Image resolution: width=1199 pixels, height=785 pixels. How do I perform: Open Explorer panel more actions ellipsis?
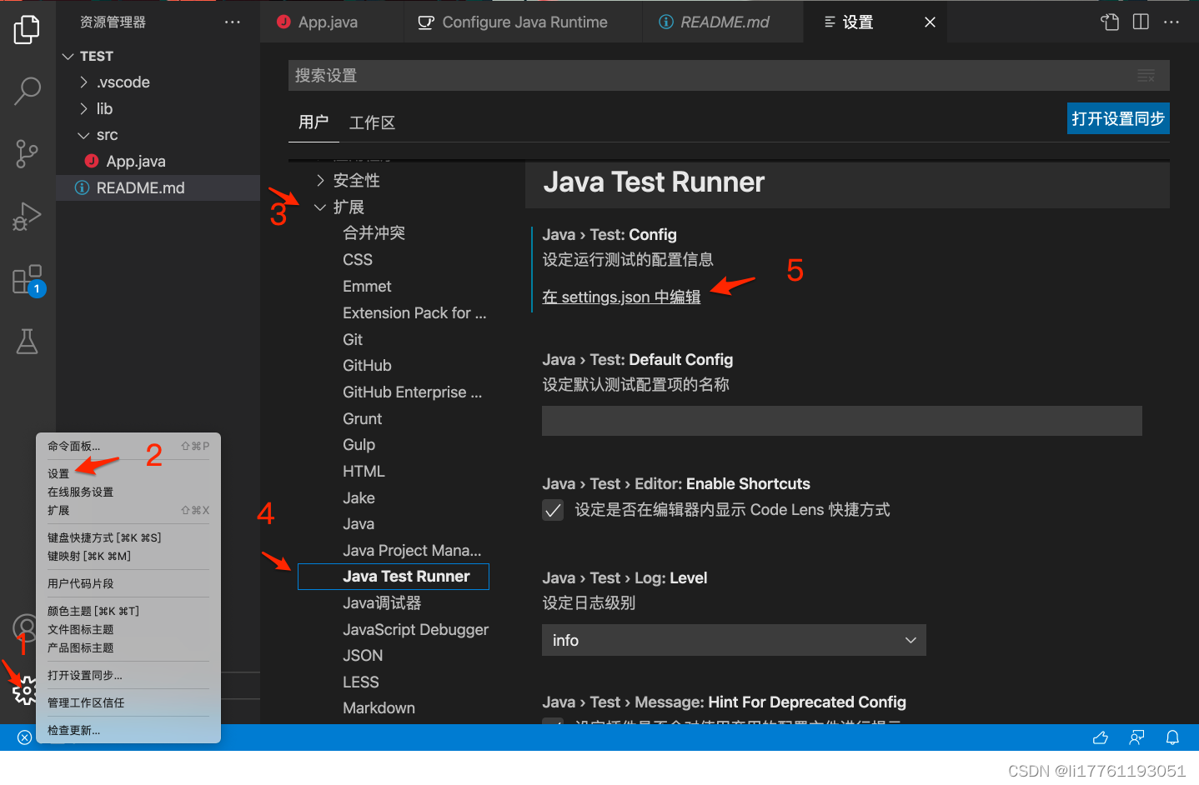coord(233,22)
